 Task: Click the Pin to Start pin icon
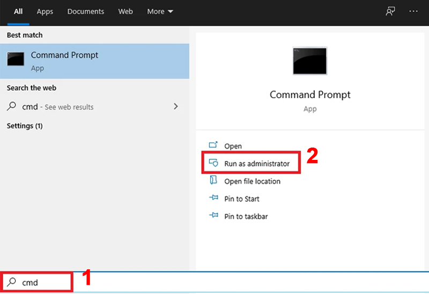pos(213,197)
